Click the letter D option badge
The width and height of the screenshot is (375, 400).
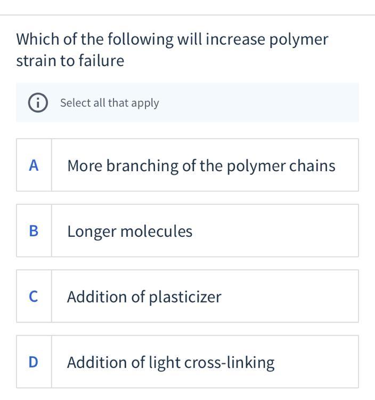pos(34,362)
